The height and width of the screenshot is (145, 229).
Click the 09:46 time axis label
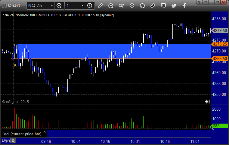(46, 141)
